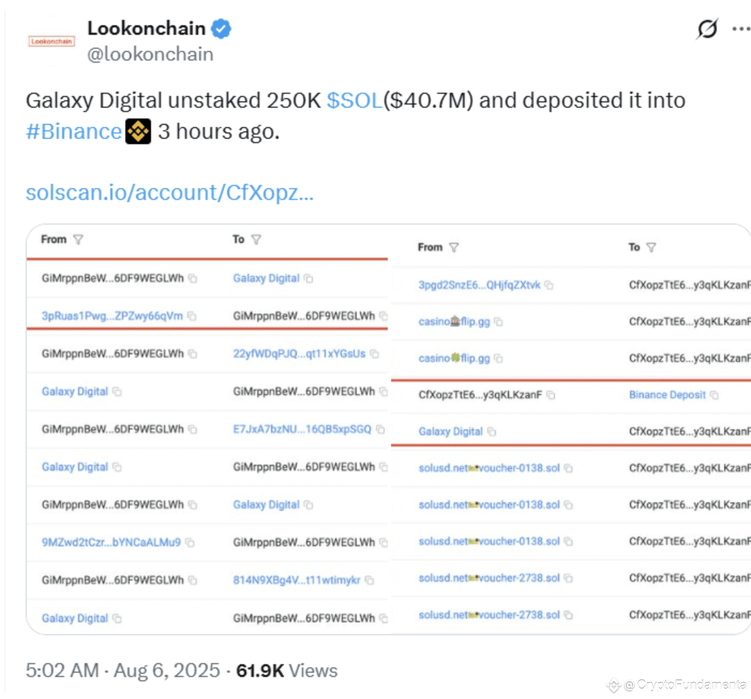The height and width of the screenshot is (699, 751).
Task: Copy the 3pgd2SnzE6...QHjfqZXtvk address
Action: click(x=549, y=285)
